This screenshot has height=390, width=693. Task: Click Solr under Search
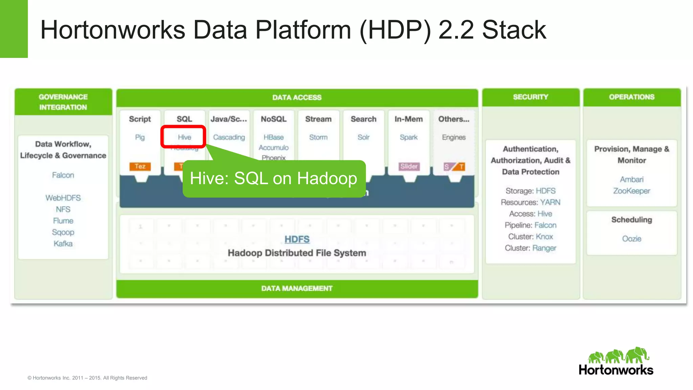coord(363,137)
